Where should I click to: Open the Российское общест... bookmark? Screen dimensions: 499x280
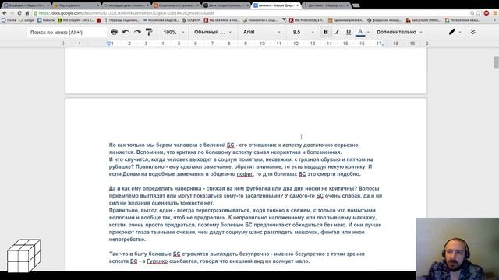161,20
